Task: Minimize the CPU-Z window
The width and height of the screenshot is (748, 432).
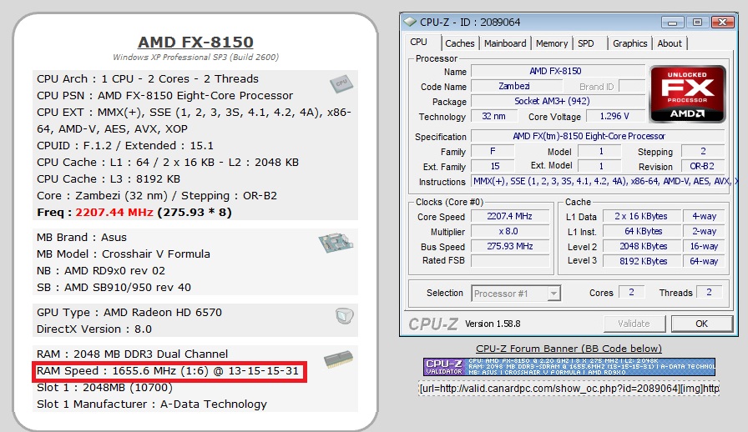Action: point(673,23)
